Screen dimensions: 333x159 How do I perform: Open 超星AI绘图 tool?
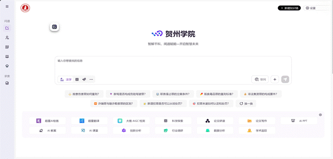(48, 121)
